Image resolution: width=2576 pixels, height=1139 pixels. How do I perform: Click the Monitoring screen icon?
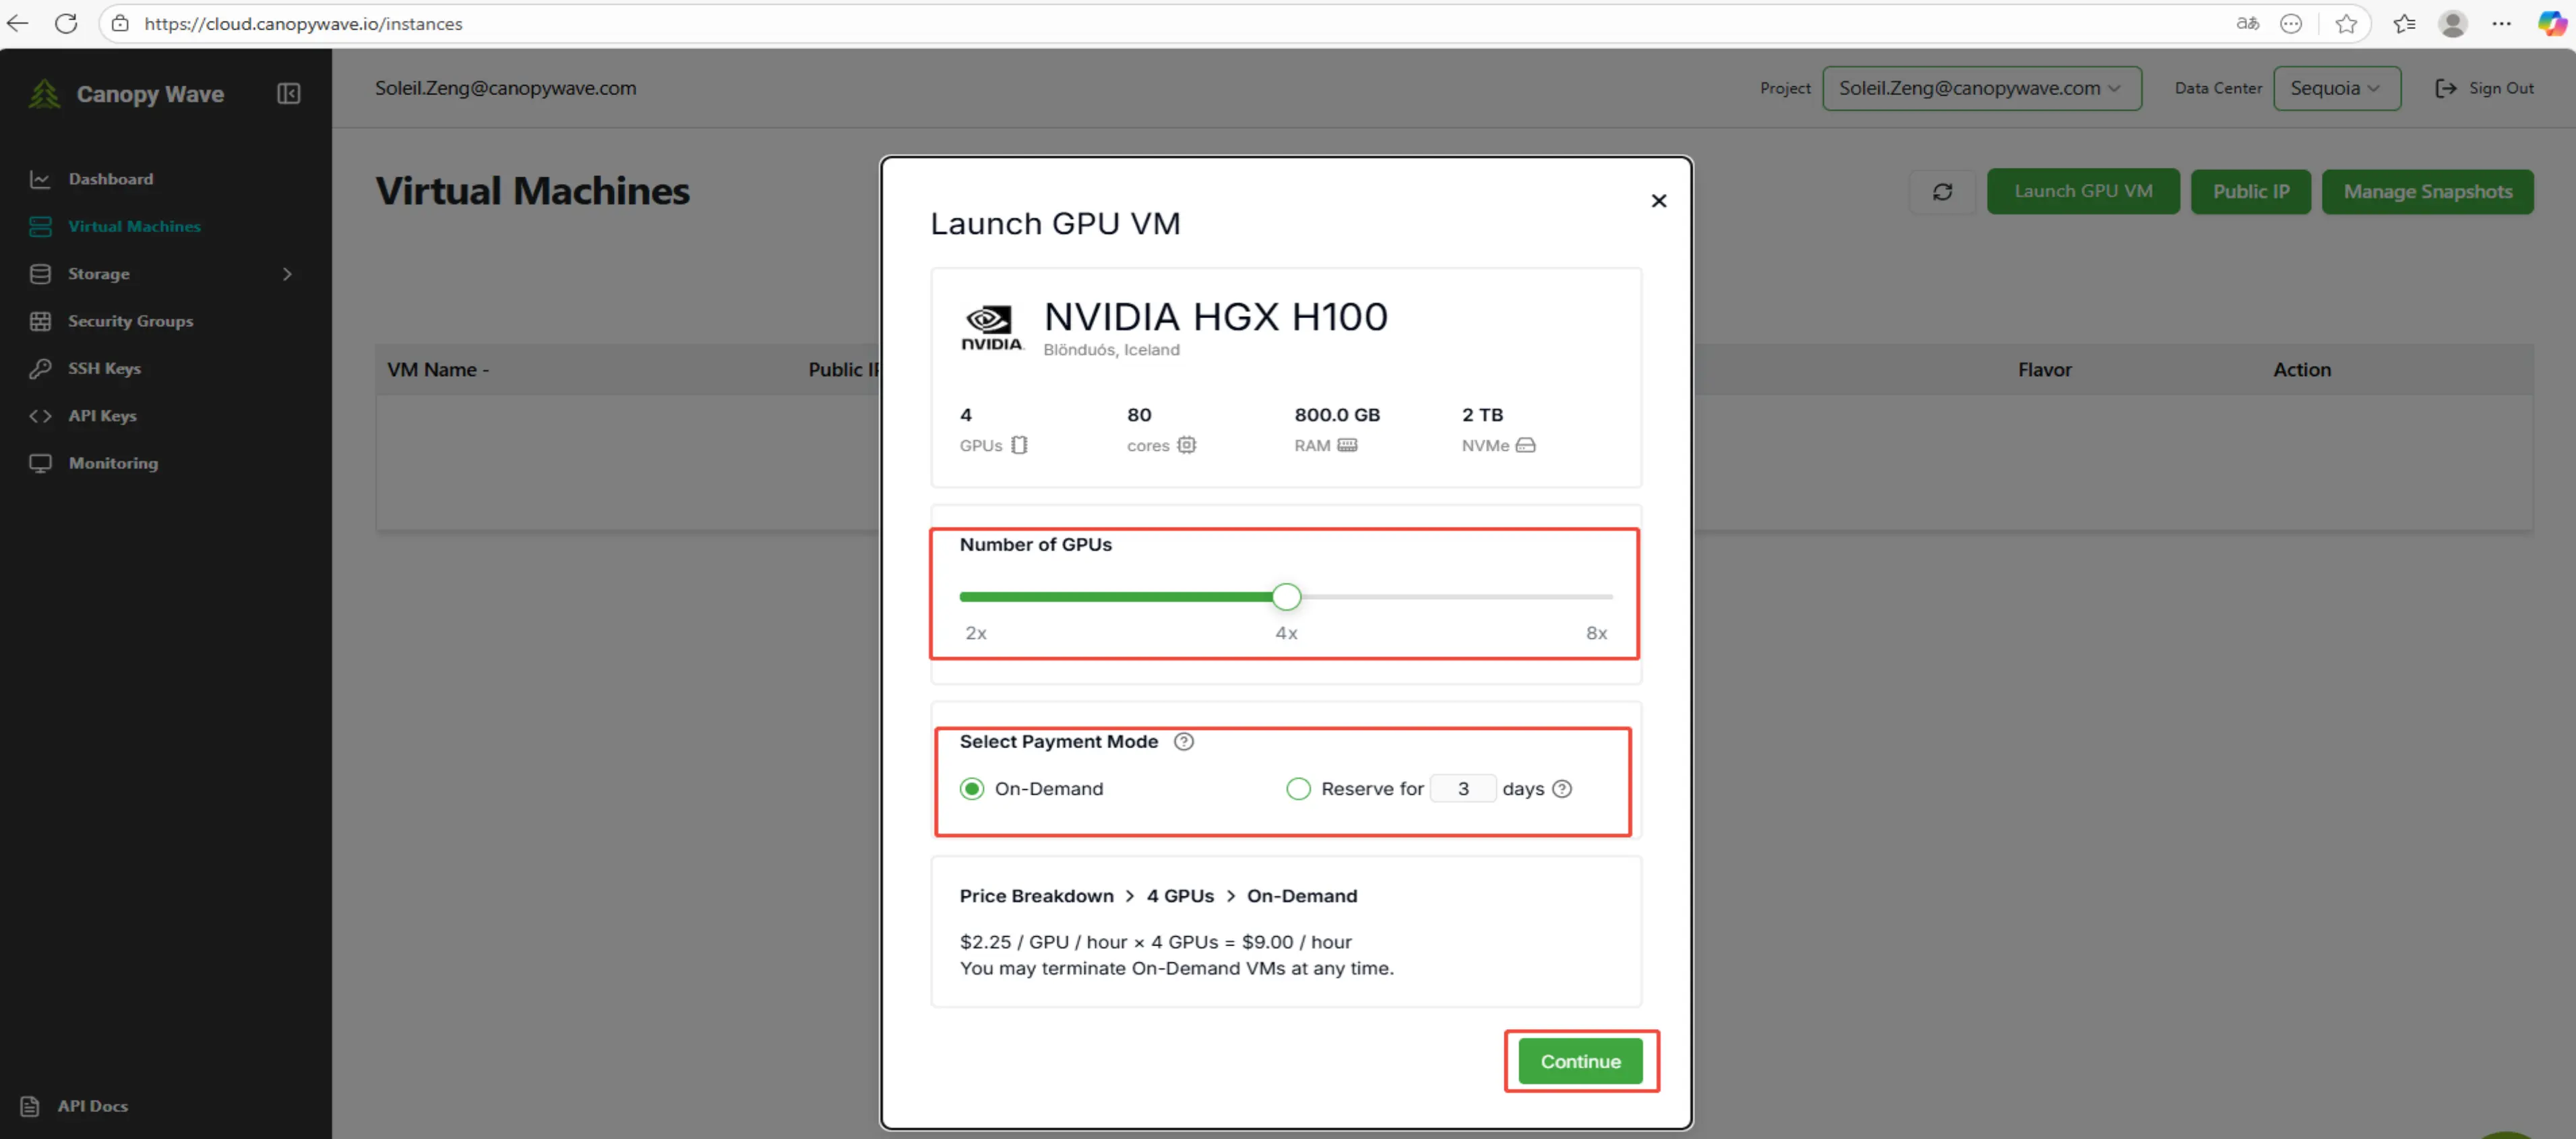tap(40, 463)
